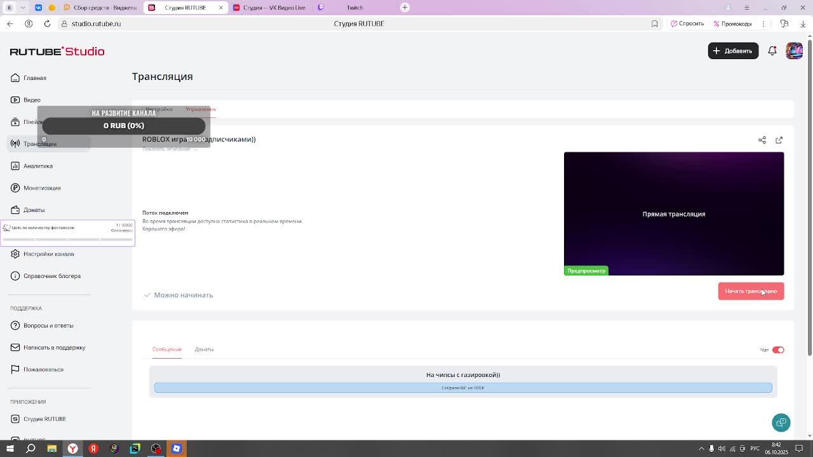Open the notifications bell
The width and height of the screenshot is (813, 457).
772,51
